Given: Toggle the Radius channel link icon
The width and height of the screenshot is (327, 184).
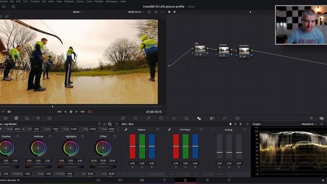Looking at the screenshot, I should pyautogui.click(x=126, y=129).
